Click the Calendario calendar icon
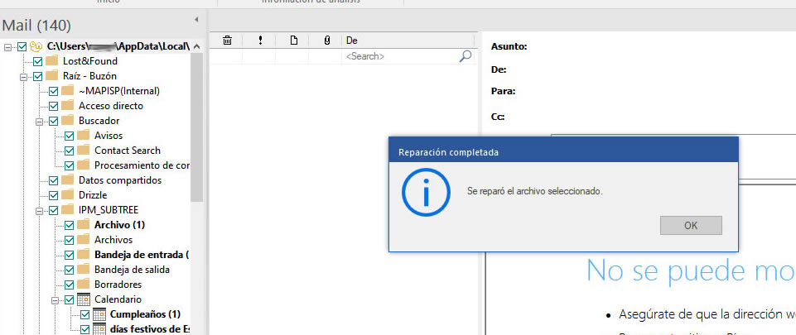796x335 pixels. 84,299
